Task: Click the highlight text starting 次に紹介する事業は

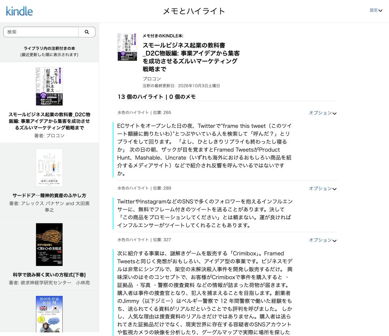Action: pos(205,293)
